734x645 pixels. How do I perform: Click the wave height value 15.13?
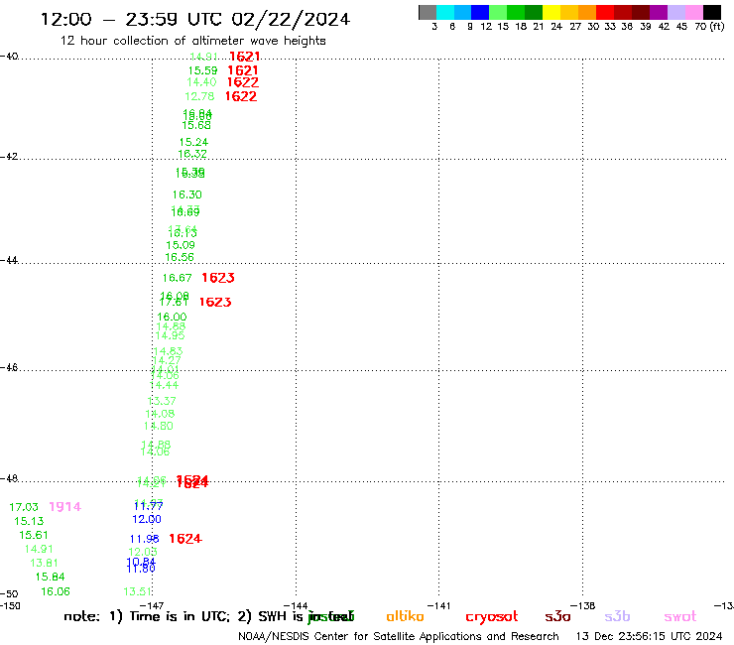(29, 521)
